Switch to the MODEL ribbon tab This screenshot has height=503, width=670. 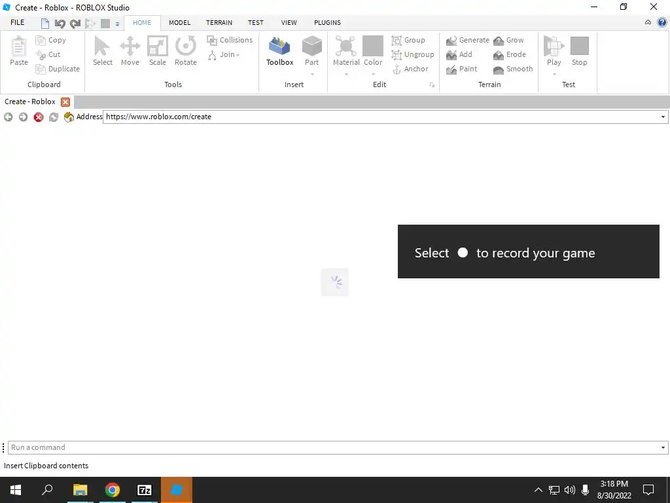point(179,23)
